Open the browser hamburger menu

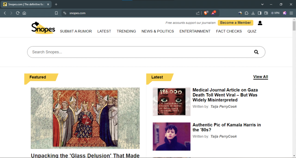pyautogui.click(x=291, y=13)
